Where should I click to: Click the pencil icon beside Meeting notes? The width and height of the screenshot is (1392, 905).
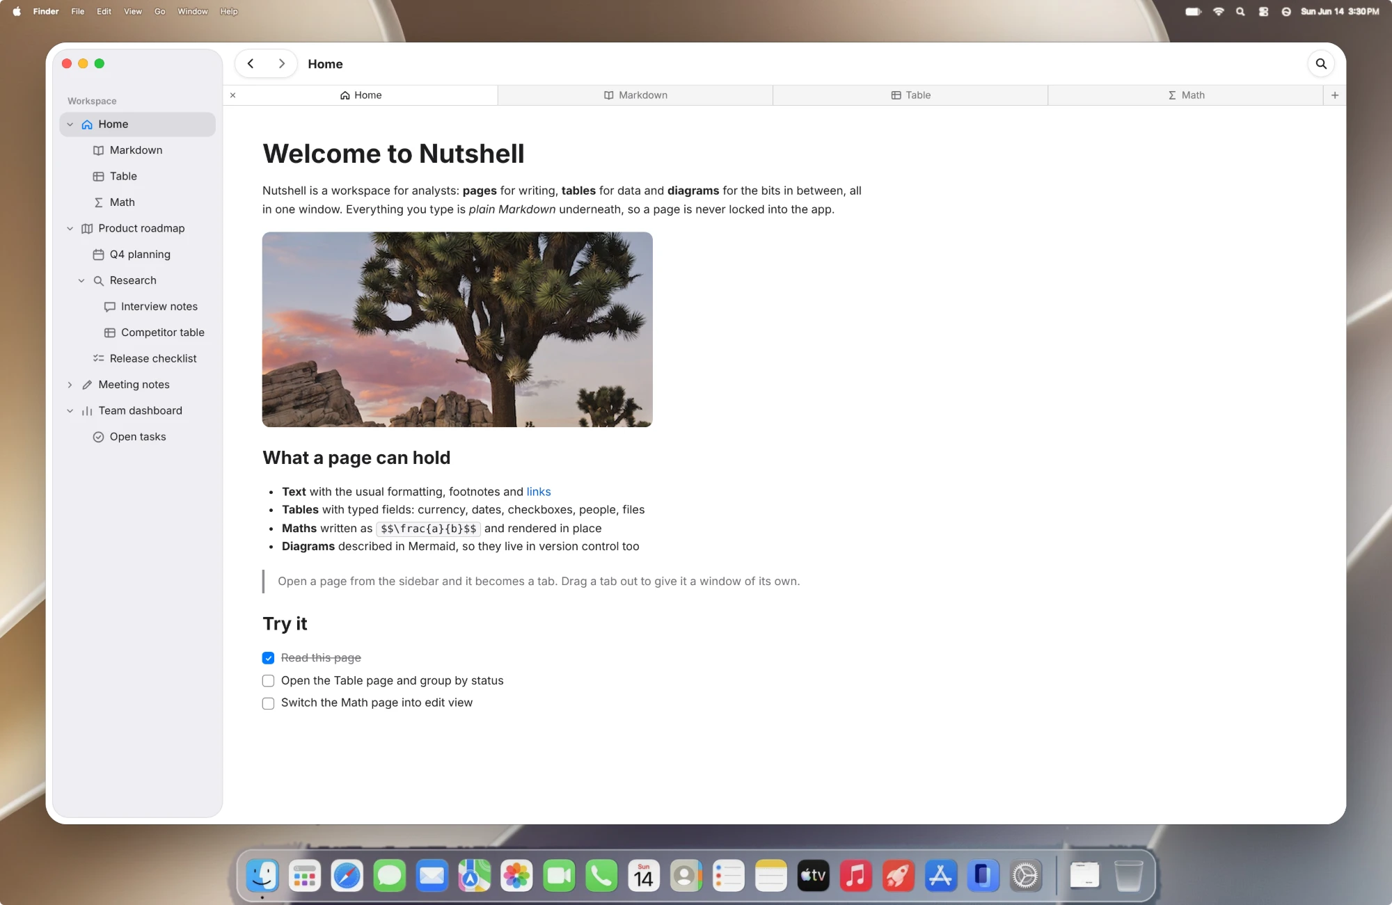tap(87, 385)
